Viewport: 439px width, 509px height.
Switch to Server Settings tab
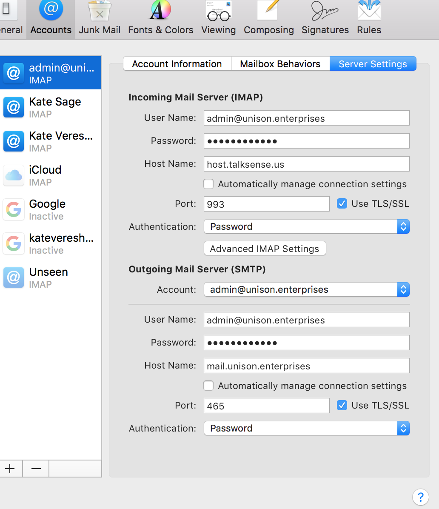pos(373,64)
